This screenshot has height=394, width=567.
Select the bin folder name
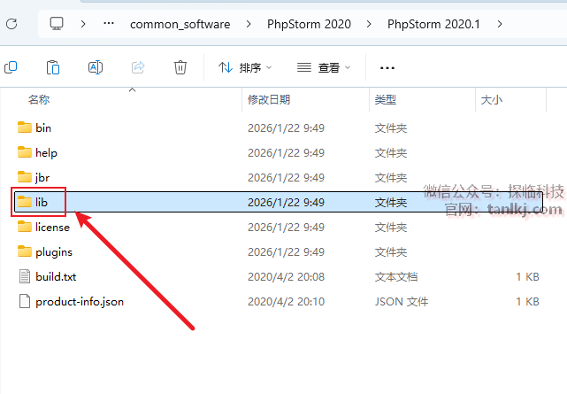coord(43,128)
